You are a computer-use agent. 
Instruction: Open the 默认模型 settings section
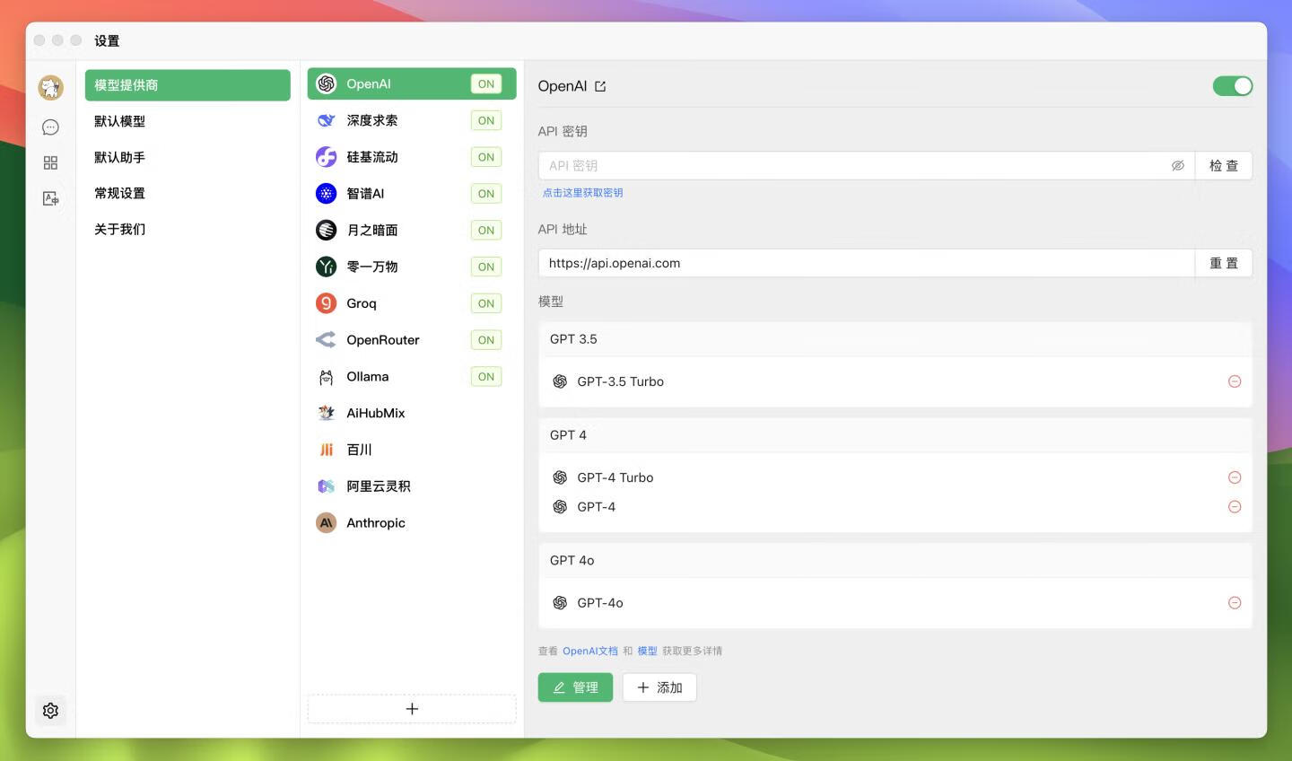tap(188, 121)
